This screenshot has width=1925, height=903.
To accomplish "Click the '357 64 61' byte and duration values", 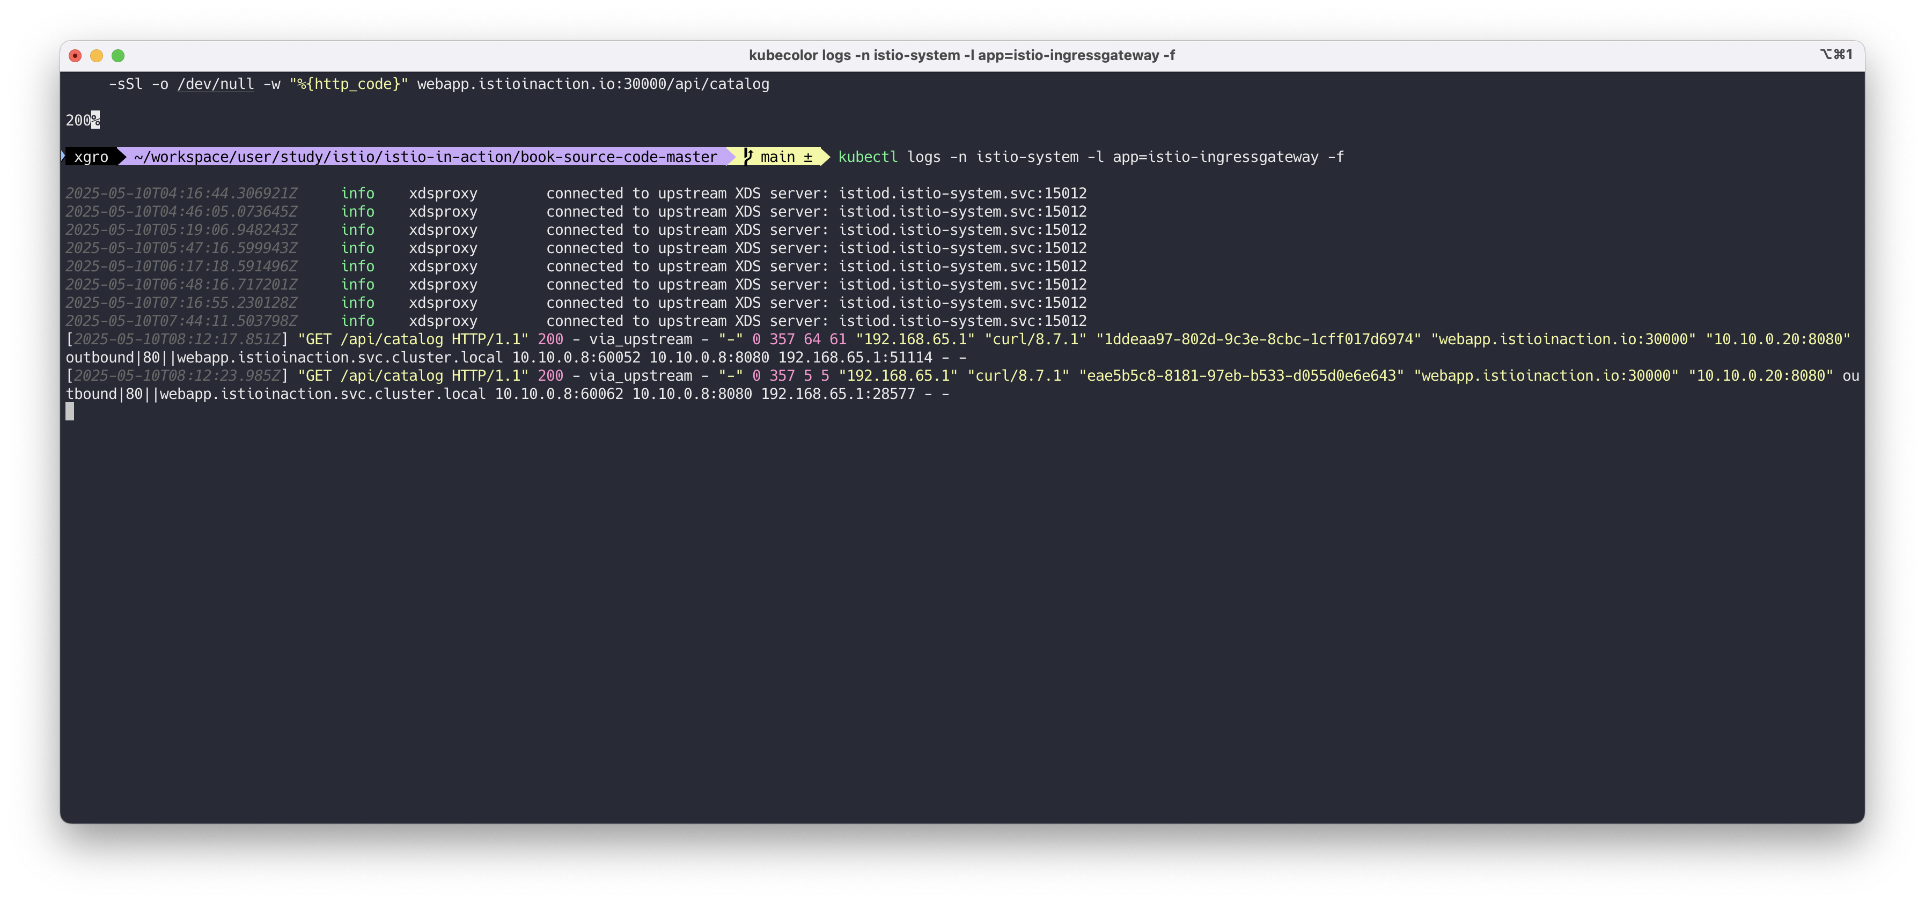I will [x=808, y=339].
